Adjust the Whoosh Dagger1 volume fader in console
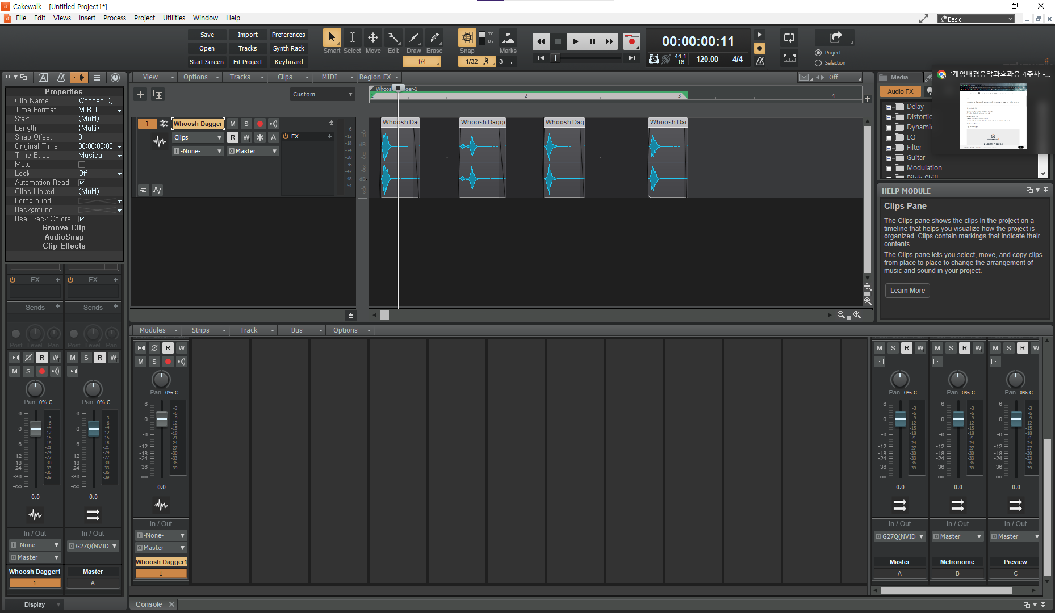The image size is (1055, 613). [x=162, y=419]
